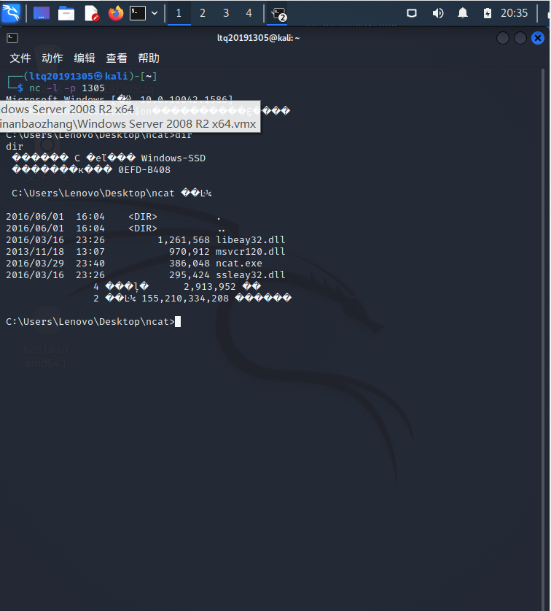Close the ltq20191305@kali terminal window
The width and height of the screenshot is (551, 611).
click(x=538, y=38)
